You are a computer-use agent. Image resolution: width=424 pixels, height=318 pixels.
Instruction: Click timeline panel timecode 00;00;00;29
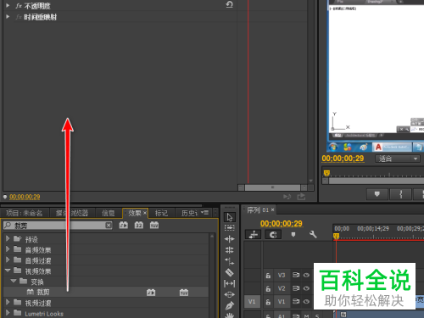click(x=282, y=224)
